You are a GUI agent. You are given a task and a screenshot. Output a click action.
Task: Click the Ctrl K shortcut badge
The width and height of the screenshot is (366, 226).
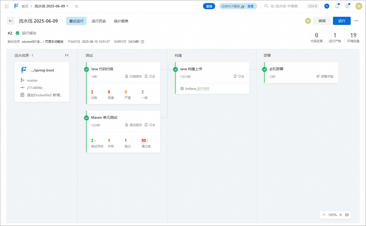tap(313, 6)
